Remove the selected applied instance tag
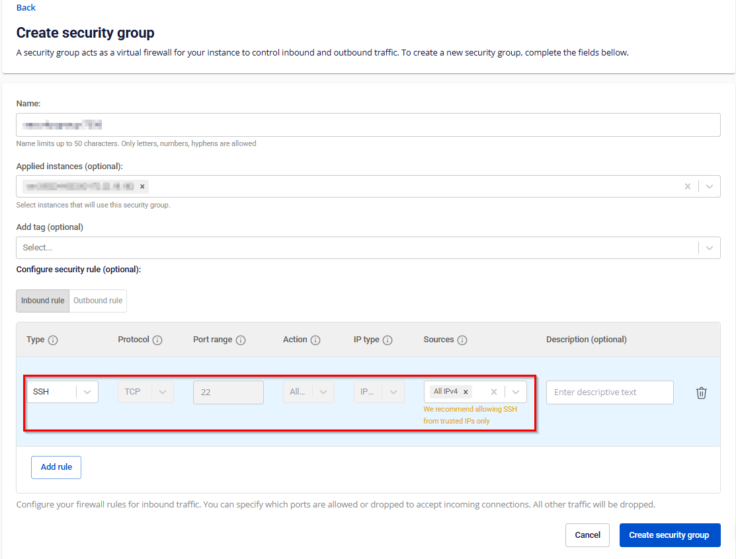The image size is (736, 559). (142, 186)
